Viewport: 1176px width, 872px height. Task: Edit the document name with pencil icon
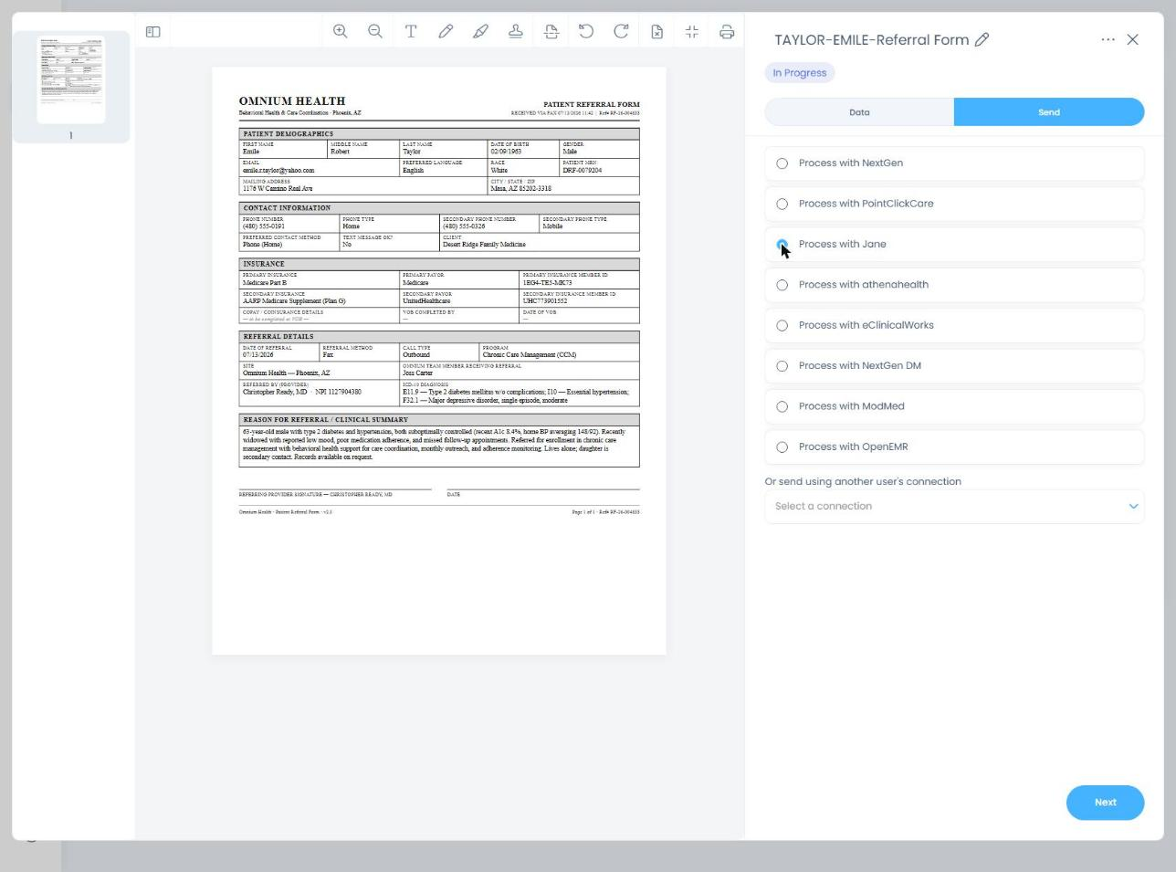click(982, 39)
